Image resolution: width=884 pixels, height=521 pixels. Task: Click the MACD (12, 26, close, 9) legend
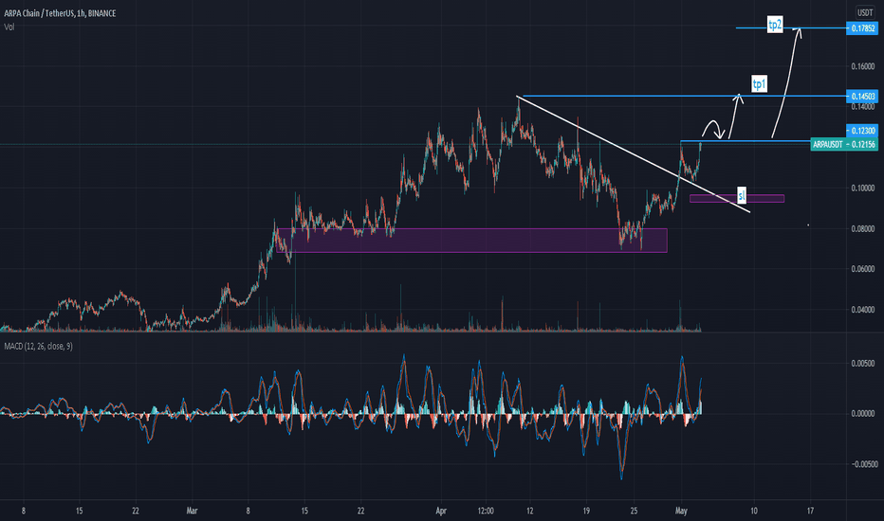(38, 347)
